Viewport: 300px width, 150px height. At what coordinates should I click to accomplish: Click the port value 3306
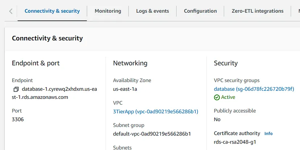(18, 119)
